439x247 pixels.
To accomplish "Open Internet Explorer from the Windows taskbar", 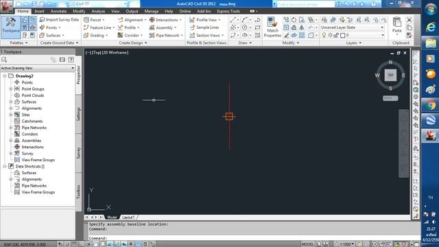I will [x=431, y=27].
